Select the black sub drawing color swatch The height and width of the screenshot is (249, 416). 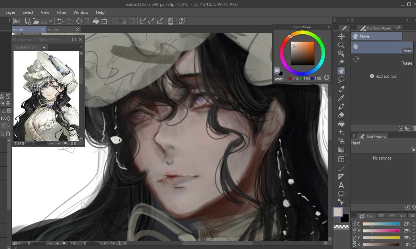(345, 219)
